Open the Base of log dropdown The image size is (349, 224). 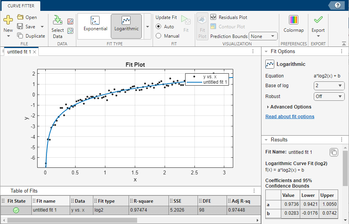pos(329,86)
